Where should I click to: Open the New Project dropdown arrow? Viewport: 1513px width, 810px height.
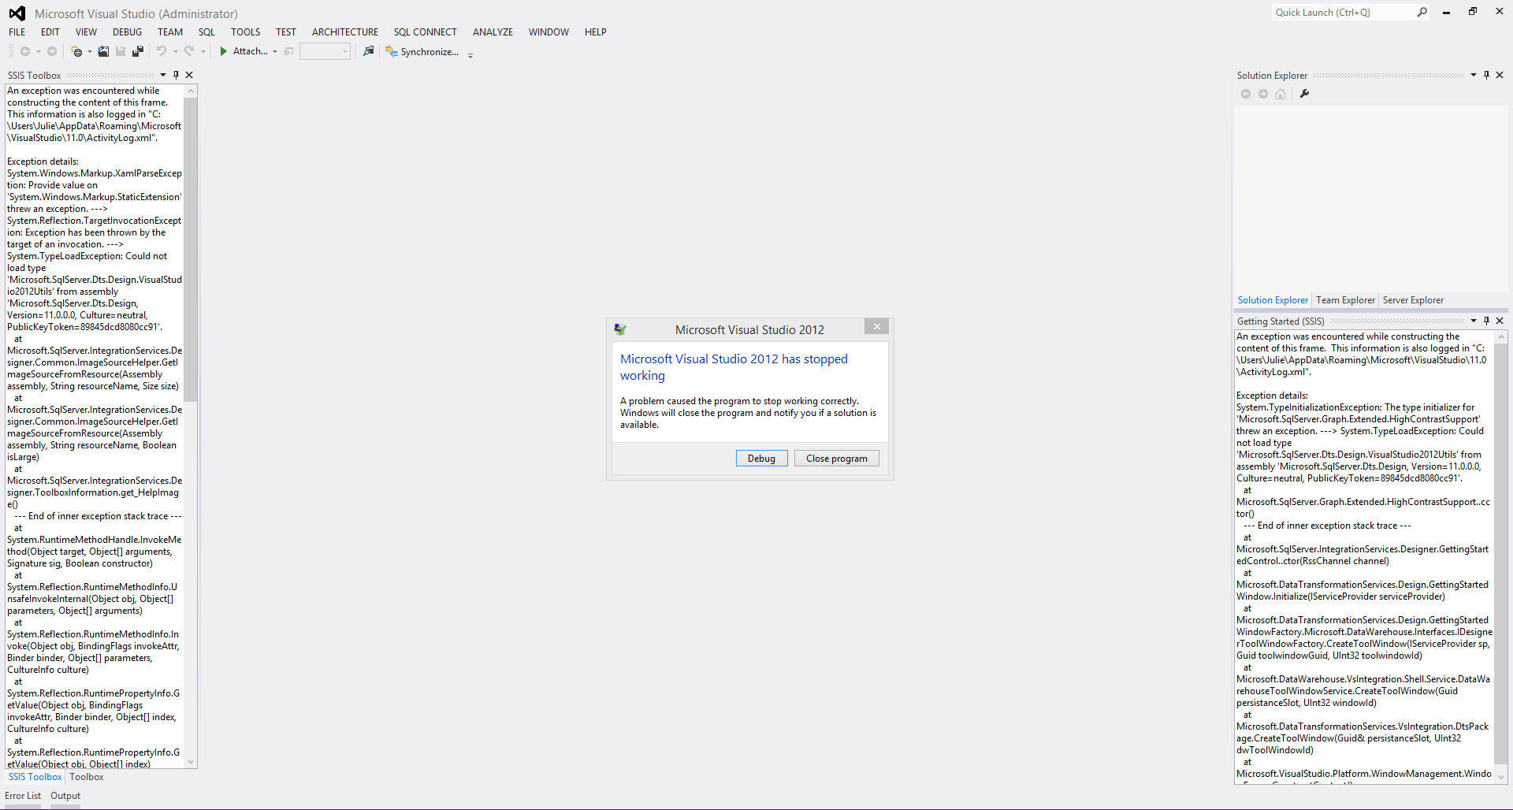[x=89, y=52]
